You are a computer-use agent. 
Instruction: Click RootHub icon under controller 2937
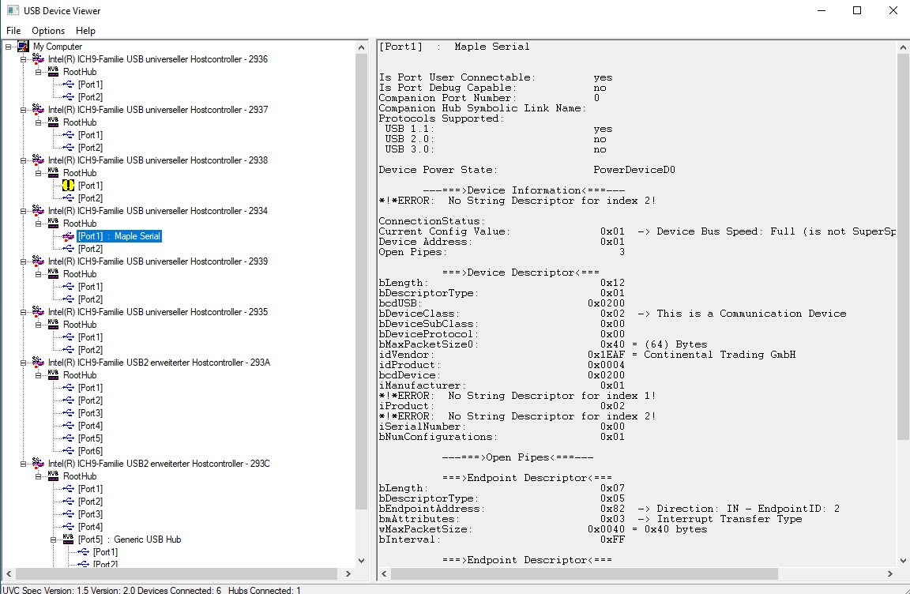[54, 122]
